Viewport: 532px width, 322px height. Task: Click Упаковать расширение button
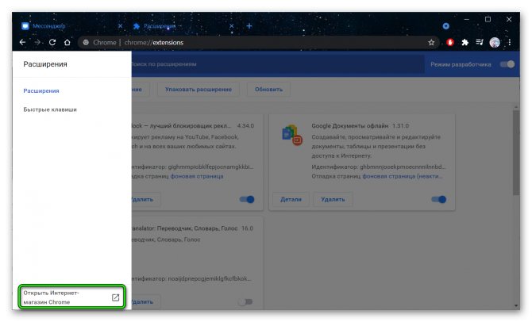[x=199, y=90]
